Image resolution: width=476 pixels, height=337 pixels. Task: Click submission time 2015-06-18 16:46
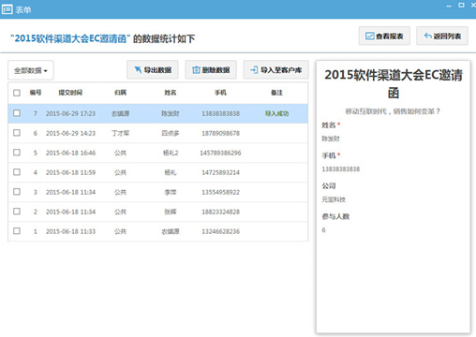70,153
